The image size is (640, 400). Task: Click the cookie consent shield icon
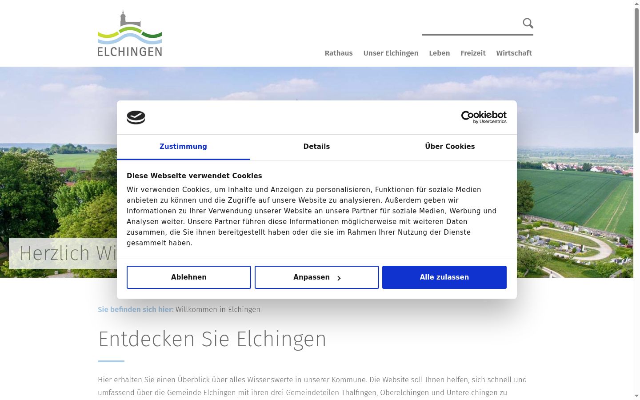(136, 117)
